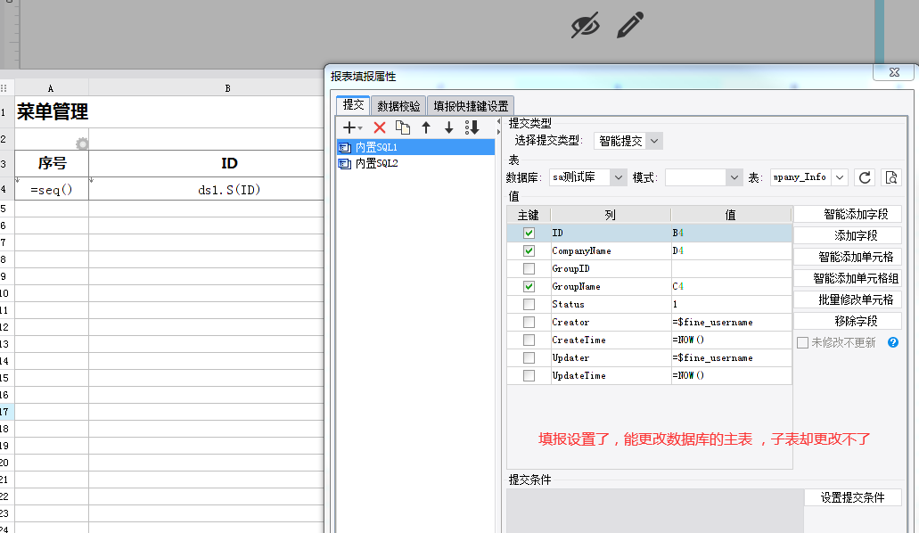
Task: Click the =NOW() value for UpdateTime
Action: [x=731, y=376]
